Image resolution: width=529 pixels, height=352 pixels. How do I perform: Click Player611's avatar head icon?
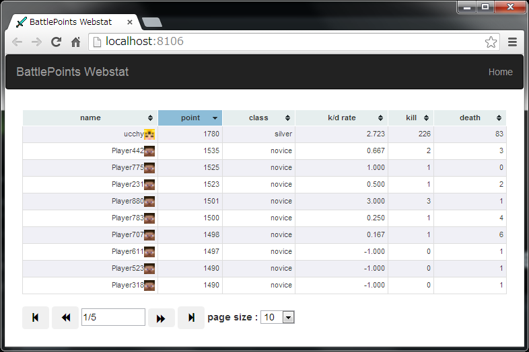click(149, 252)
